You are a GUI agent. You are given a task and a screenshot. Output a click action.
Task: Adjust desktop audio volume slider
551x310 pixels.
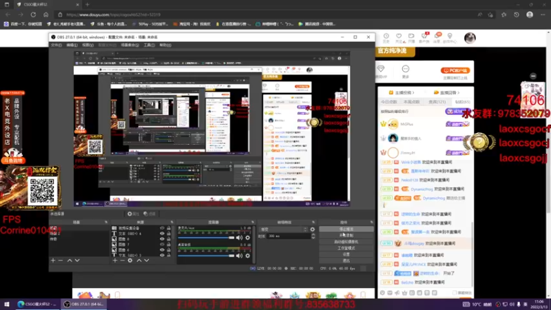[x=206, y=256]
